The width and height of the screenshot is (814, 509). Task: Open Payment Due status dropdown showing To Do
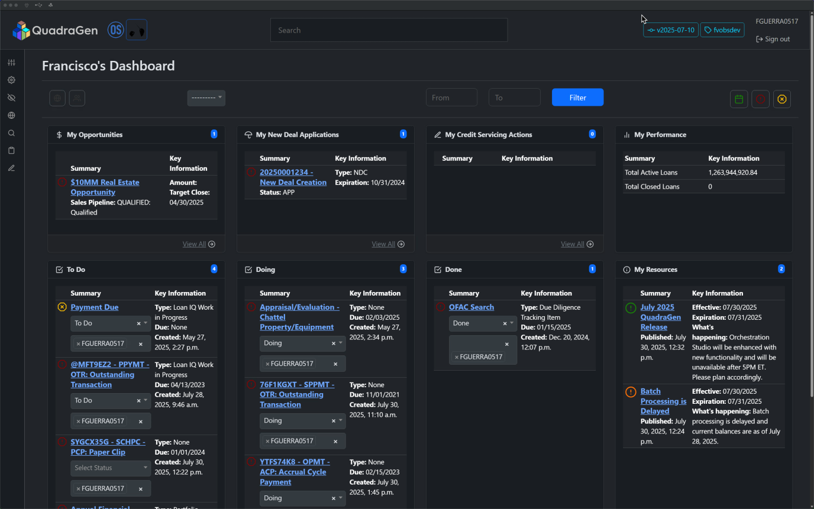point(111,323)
